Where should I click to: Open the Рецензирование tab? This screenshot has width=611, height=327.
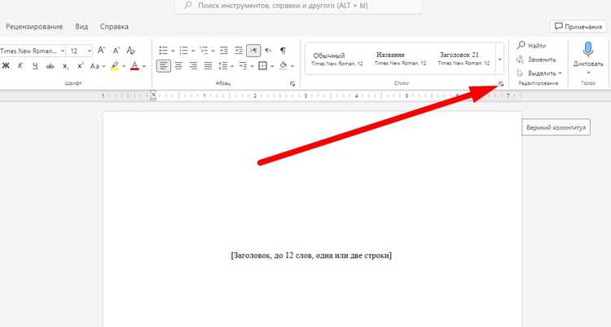point(34,27)
